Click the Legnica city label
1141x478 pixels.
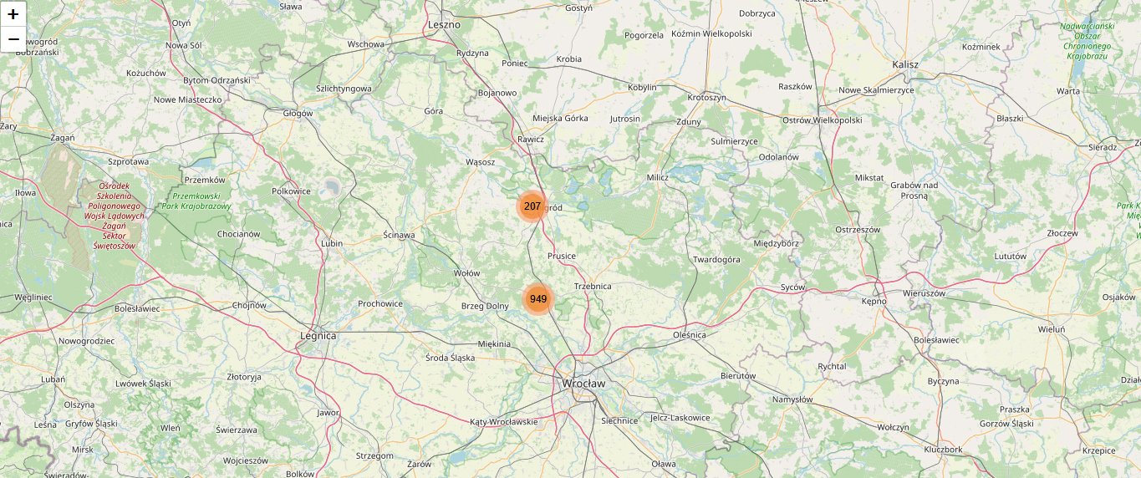[318, 335]
